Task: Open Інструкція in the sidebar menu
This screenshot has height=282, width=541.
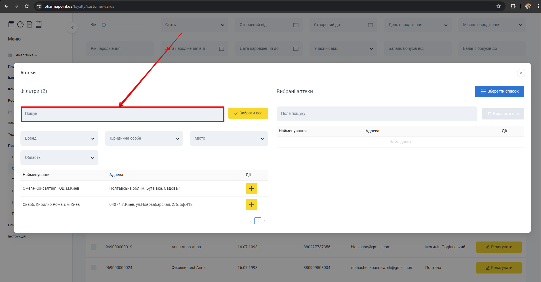Action: tap(17, 236)
